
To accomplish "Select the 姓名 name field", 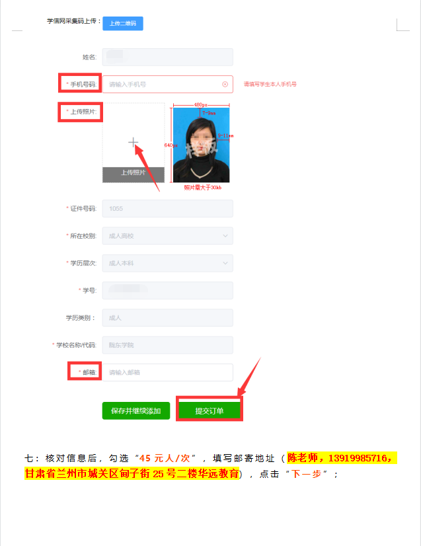I will (x=167, y=57).
